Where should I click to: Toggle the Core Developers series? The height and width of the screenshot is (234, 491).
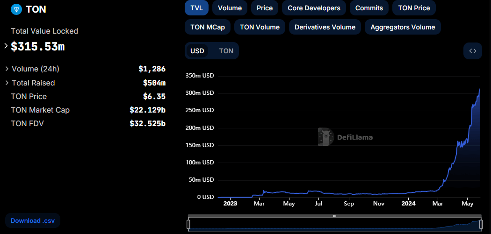point(314,8)
